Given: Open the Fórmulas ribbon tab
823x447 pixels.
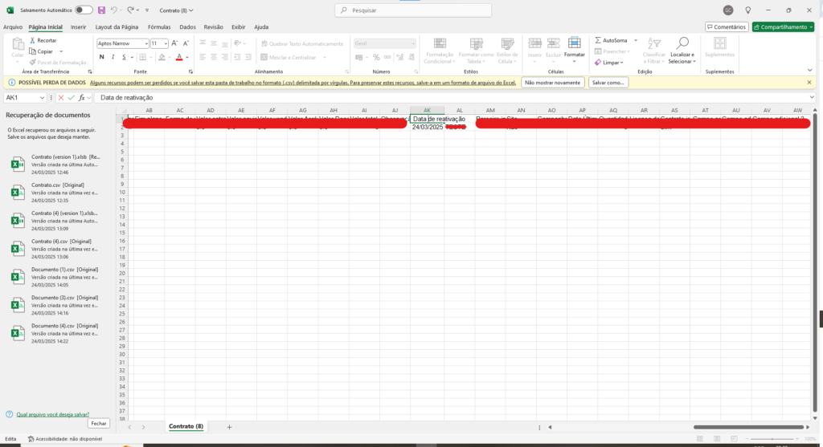Looking at the screenshot, I should tap(158, 26).
